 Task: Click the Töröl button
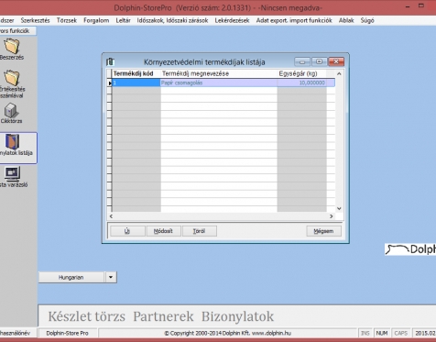coord(200,231)
